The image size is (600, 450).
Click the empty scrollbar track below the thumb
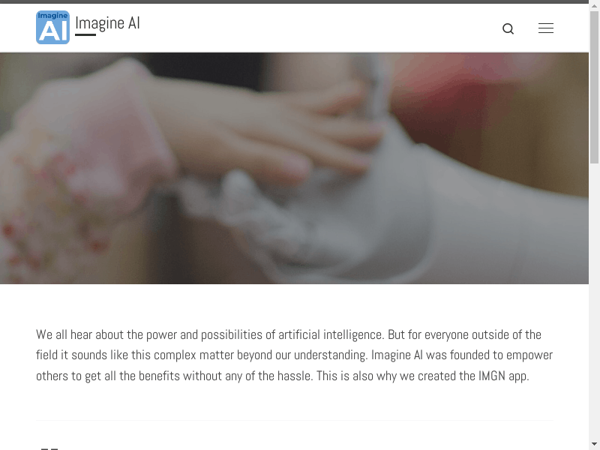coord(594,302)
